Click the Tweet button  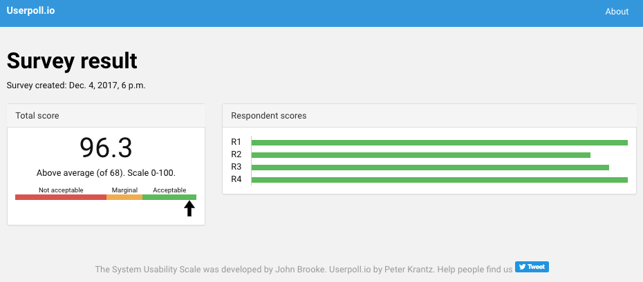coord(532,267)
